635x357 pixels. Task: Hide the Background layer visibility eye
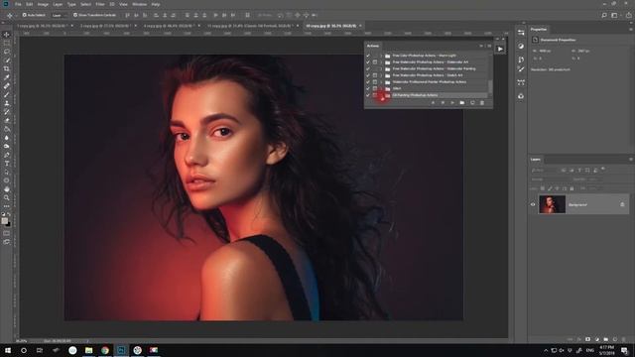point(533,205)
